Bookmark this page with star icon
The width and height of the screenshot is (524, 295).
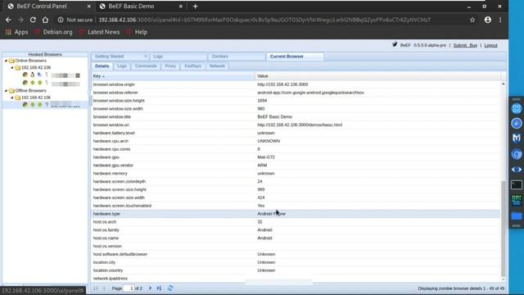pyautogui.click(x=472, y=20)
